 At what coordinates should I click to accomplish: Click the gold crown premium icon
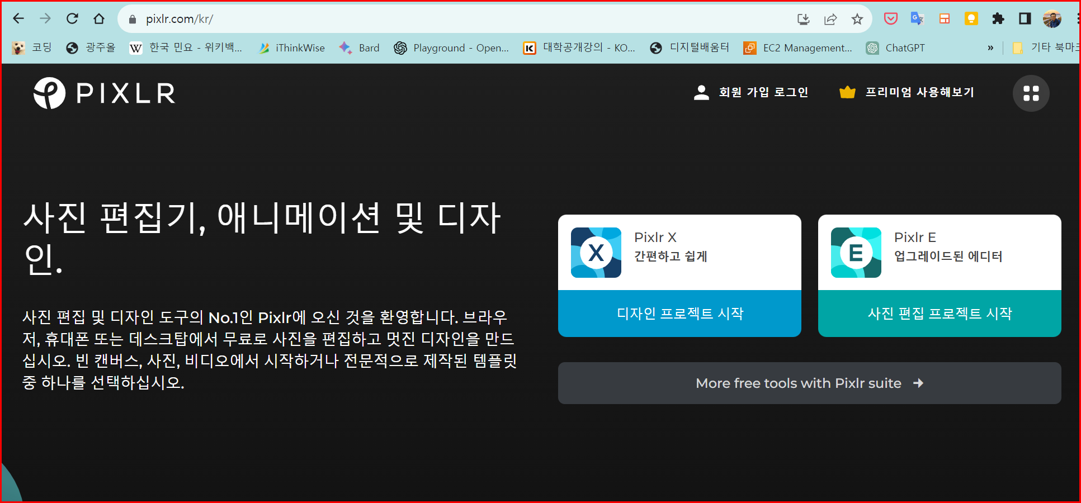[847, 92]
